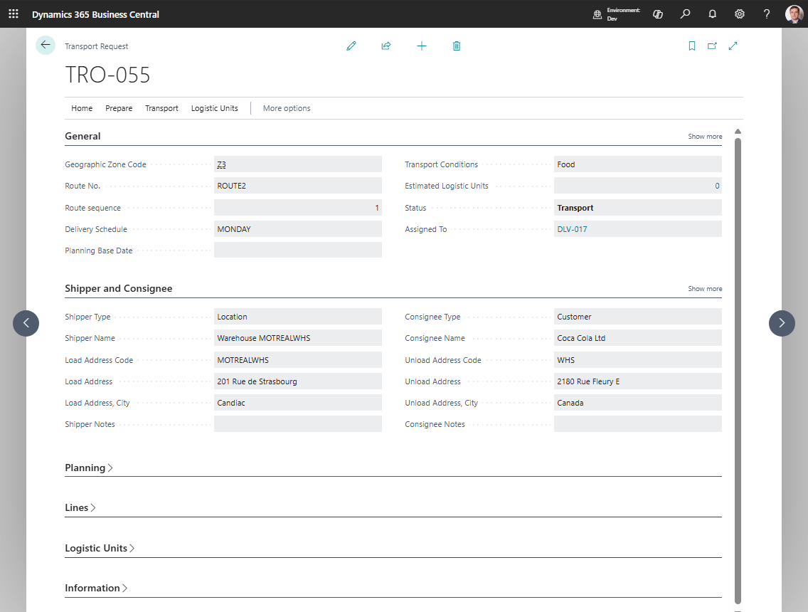
Task: Click the Status field Transport
Action: [x=638, y=208]
